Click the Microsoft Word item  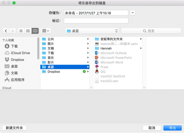(x=118, y=62)
